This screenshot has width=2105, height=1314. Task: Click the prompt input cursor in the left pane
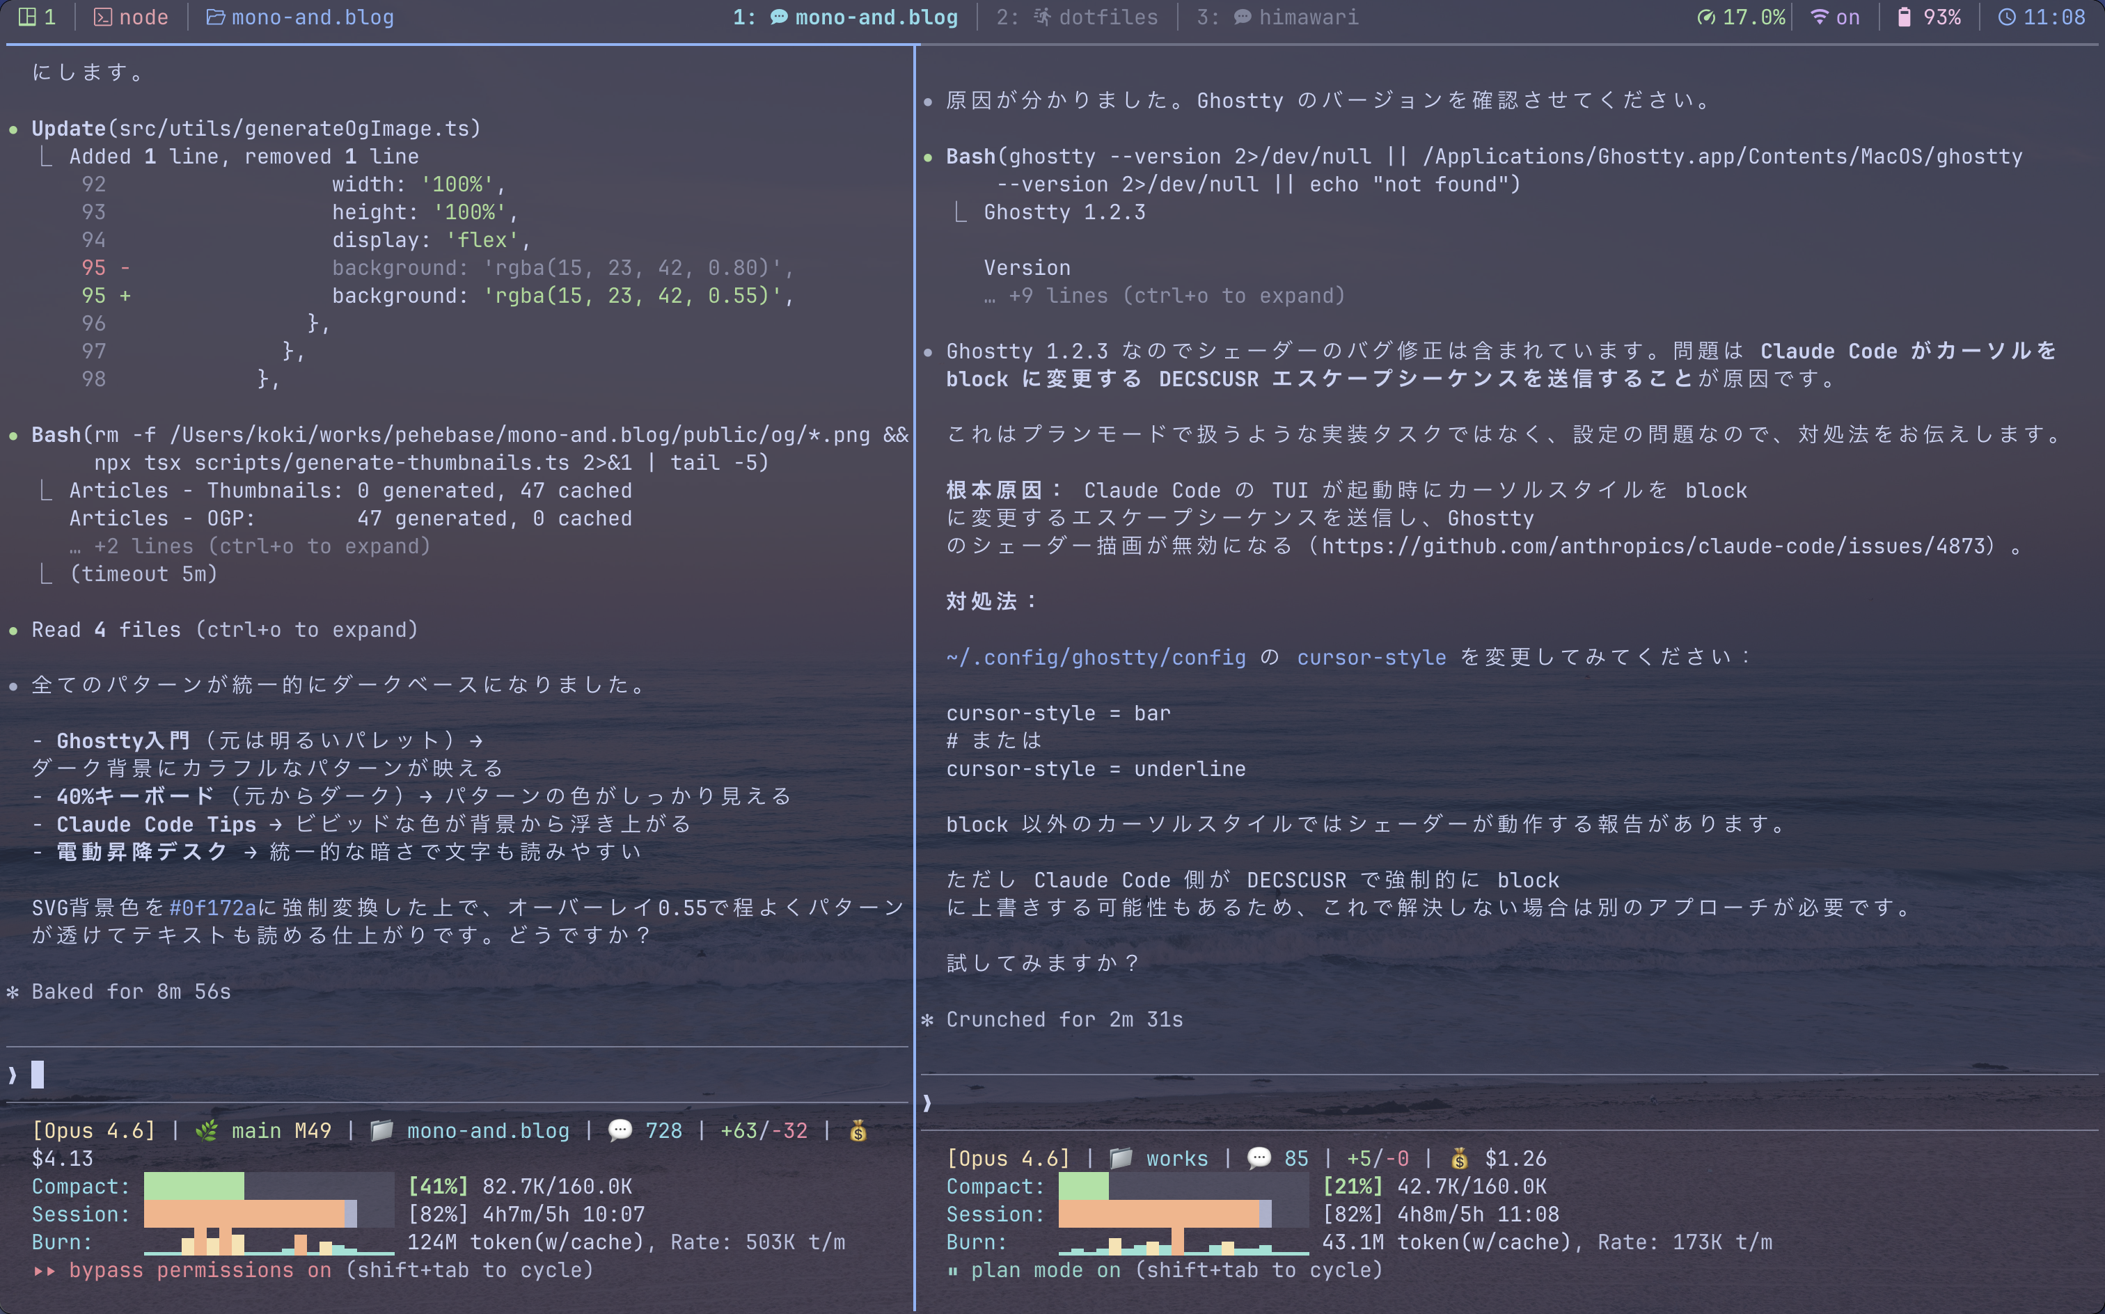pyautogui.click(x=38, y=1074)
